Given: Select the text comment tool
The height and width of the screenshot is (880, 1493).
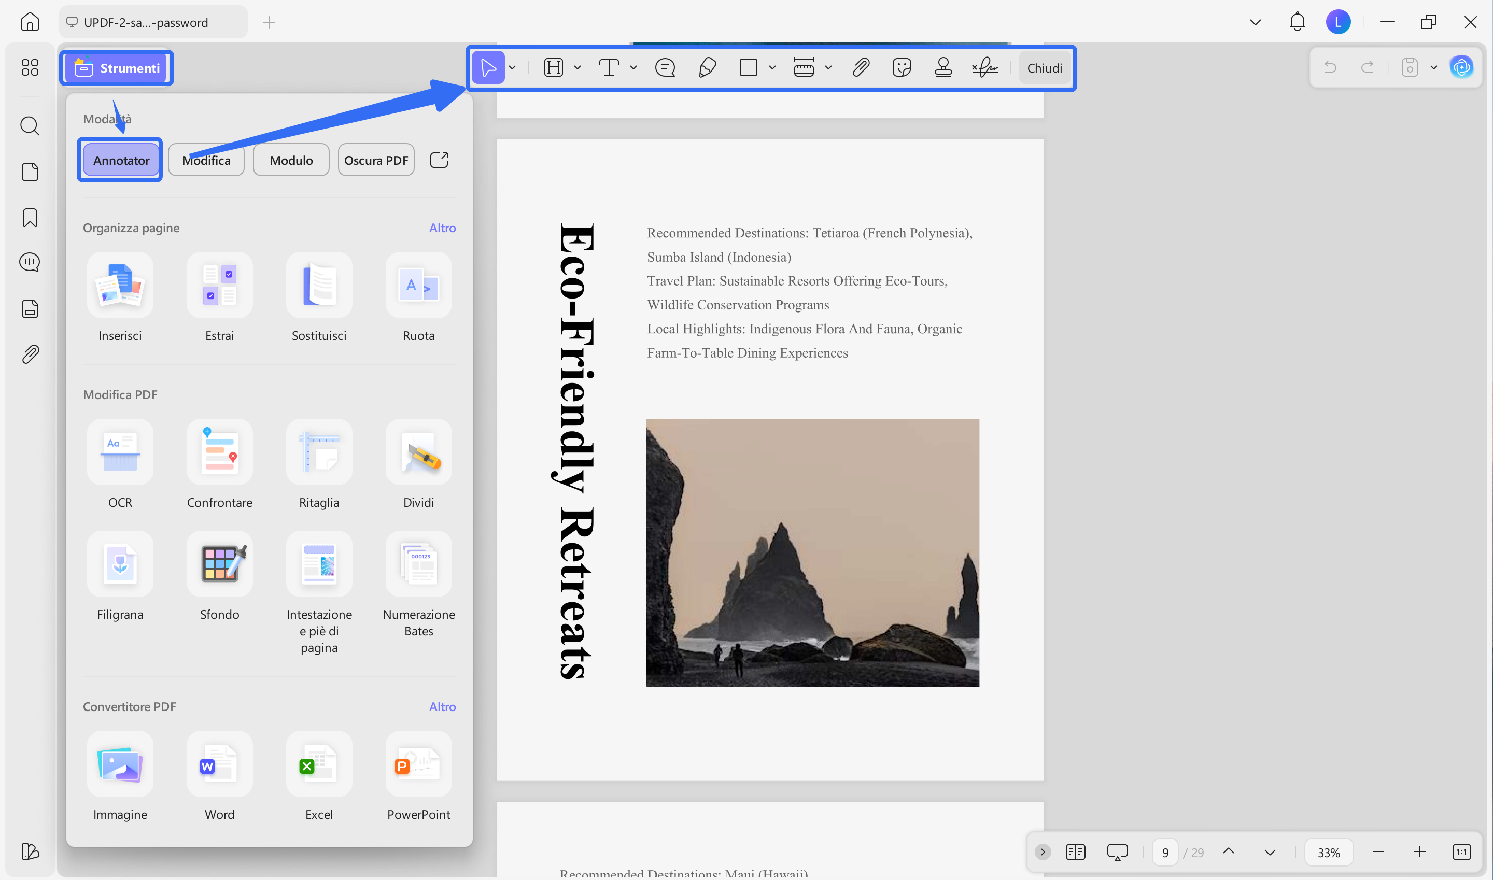Looking at the screenshot, I should click(x=609, y=67).
